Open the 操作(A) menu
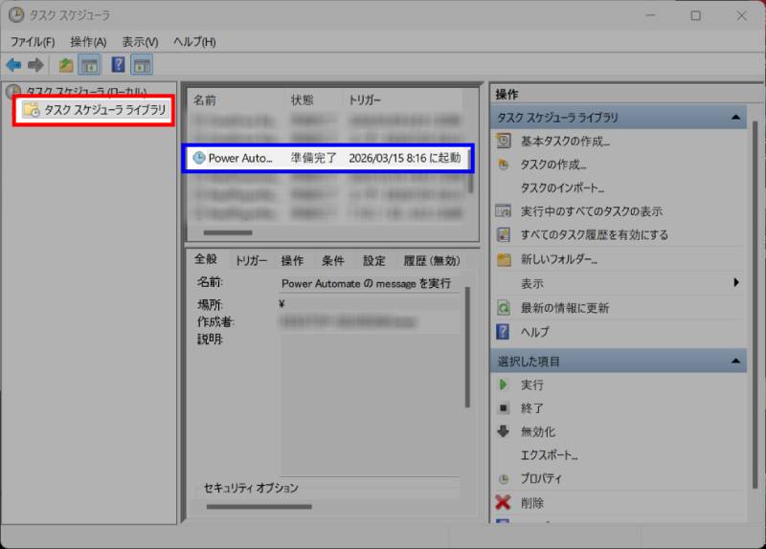The image size is (766, 549). (88, 42)
